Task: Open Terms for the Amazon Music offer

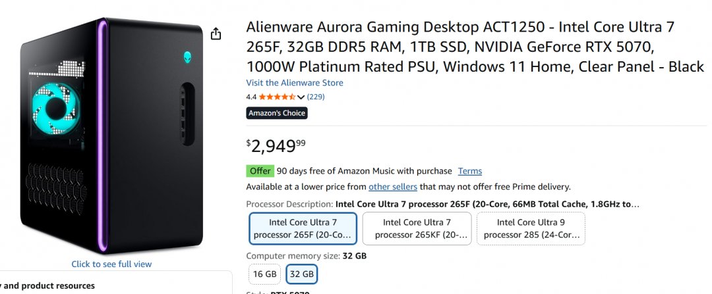Action: (x=469, y=171)
